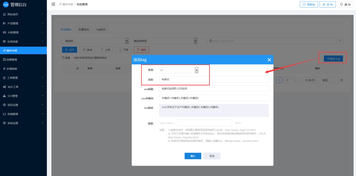Viewport: 356px width, 176px height.
Task: Click the 取消 cancel button
Action: point(212,156)
